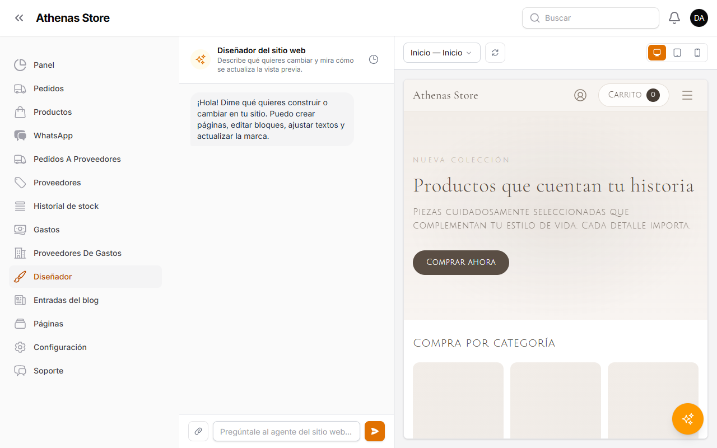
Task: Click the Soporte speech bubble icon
Action: click(x=20, y=371)
